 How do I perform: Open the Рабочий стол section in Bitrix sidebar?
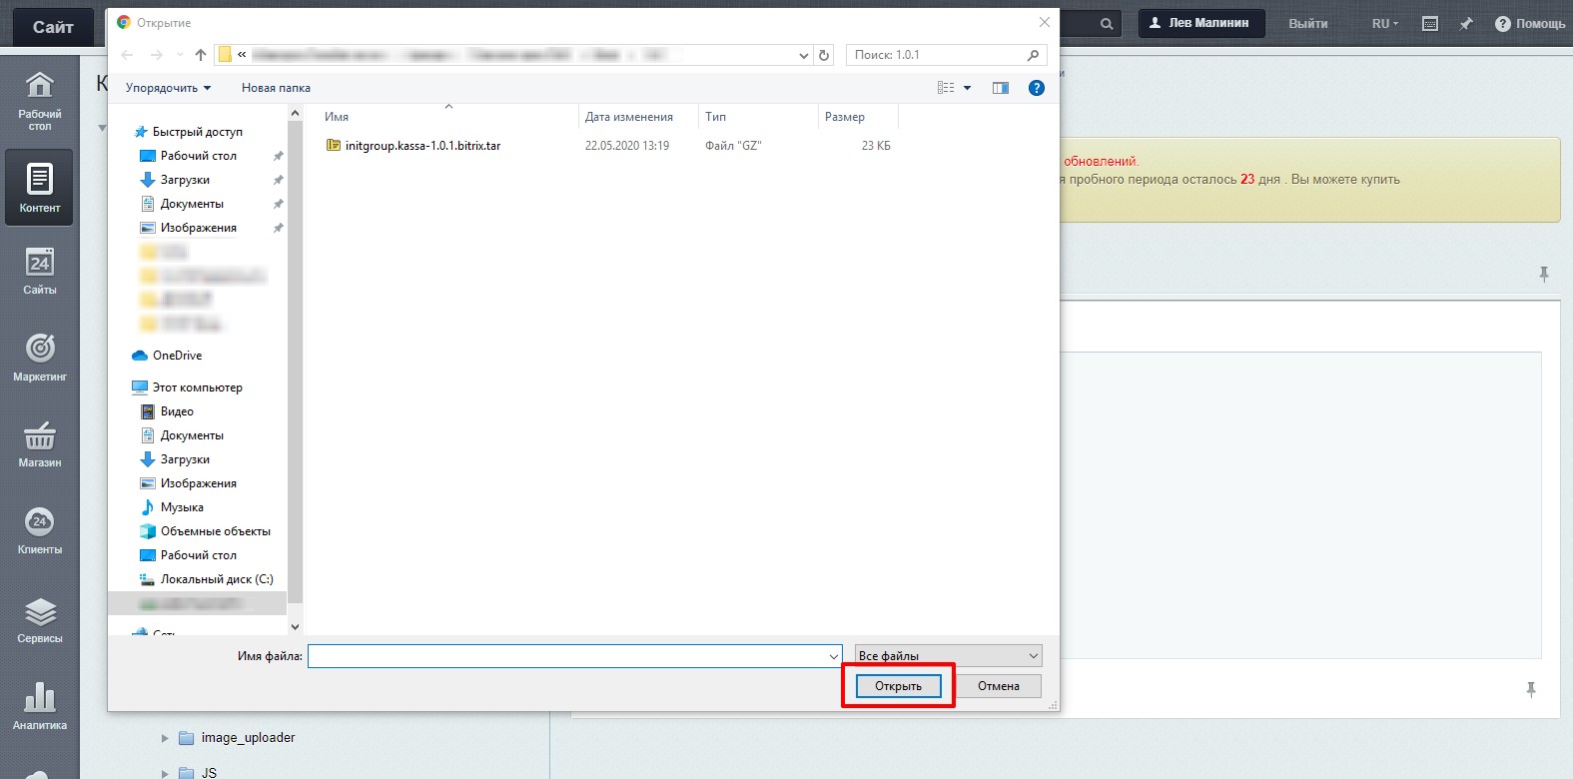39,102
